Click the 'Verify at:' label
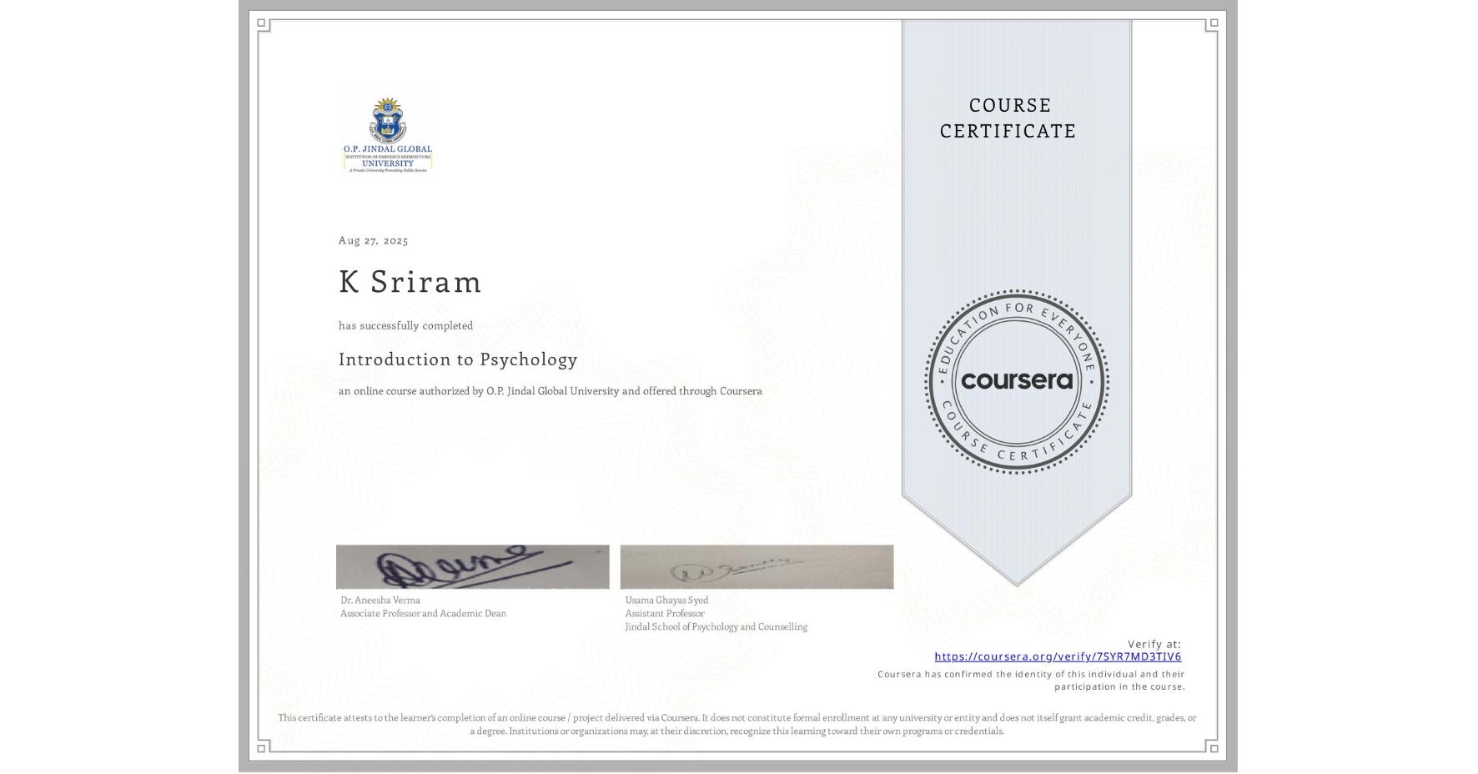The height and width of the screenshot is (774, 1478). [x=1154, y=644]
